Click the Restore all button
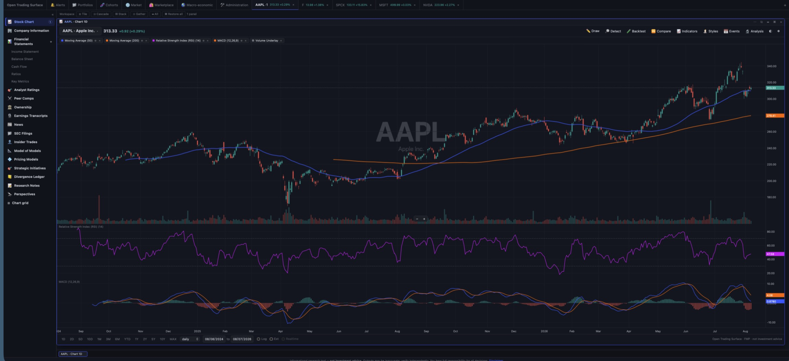 pyautogui.click(x=174, y=14)
